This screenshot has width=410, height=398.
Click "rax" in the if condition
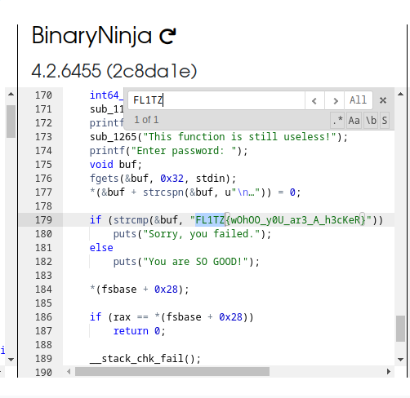[122, 317]
